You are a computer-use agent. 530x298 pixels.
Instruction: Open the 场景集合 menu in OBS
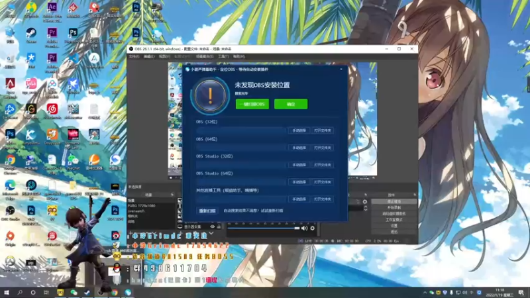pyautogui.click(x=205, y=56)
